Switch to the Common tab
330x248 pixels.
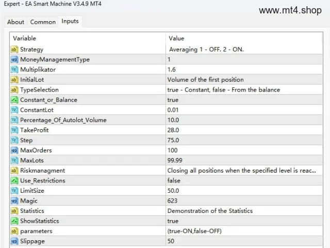(x=43, y=22)
